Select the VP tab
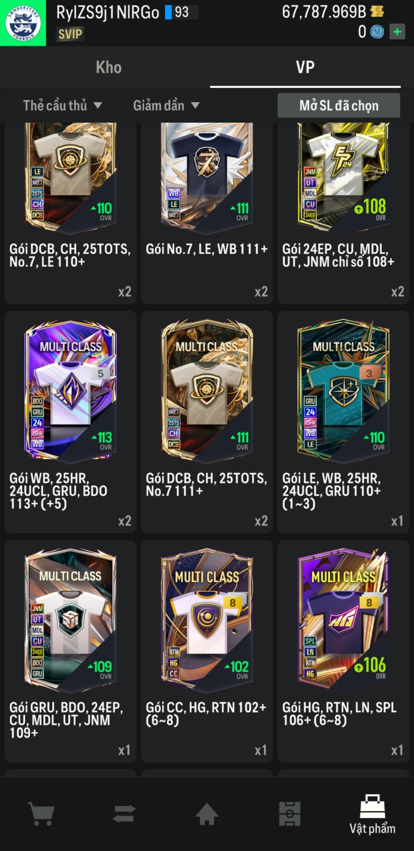The width and height of the screenshot is (414, 851). click(x=305, y=67)
